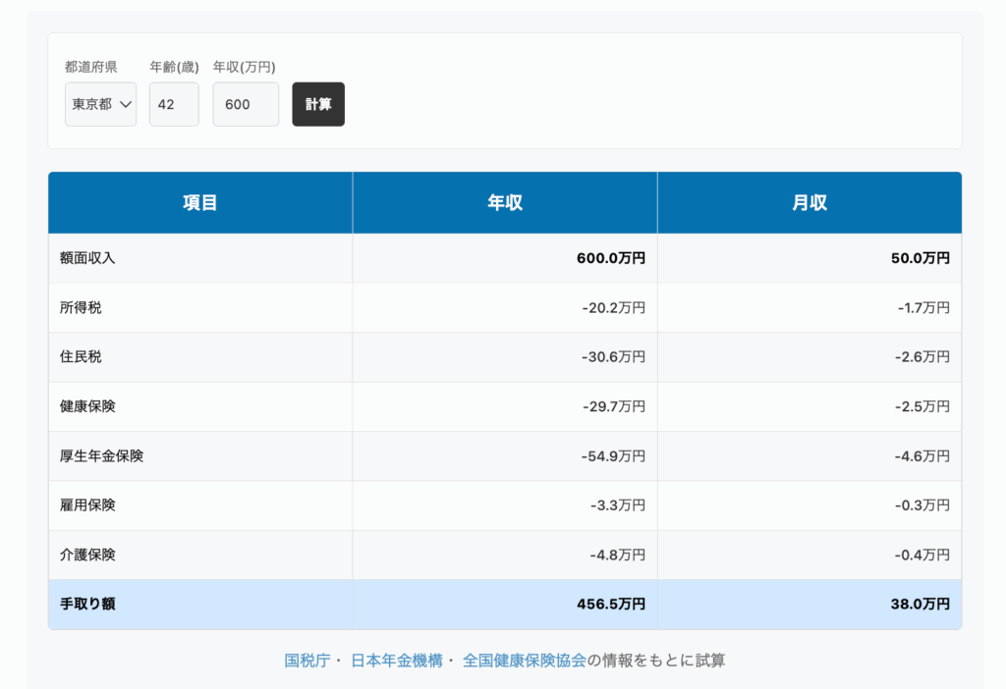Open the 都道府県 prefecture dropdown

(100, 104)
